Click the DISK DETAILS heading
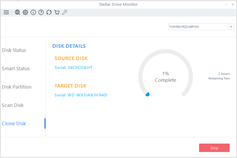237x158 pixels. coord(69,46)
